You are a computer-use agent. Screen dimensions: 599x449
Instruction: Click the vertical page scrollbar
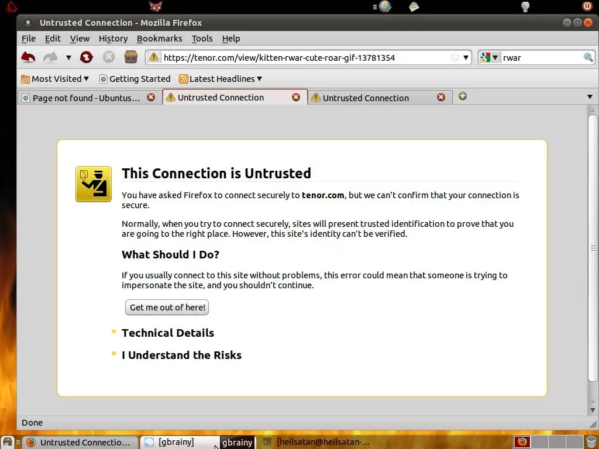tap(593, 248)
